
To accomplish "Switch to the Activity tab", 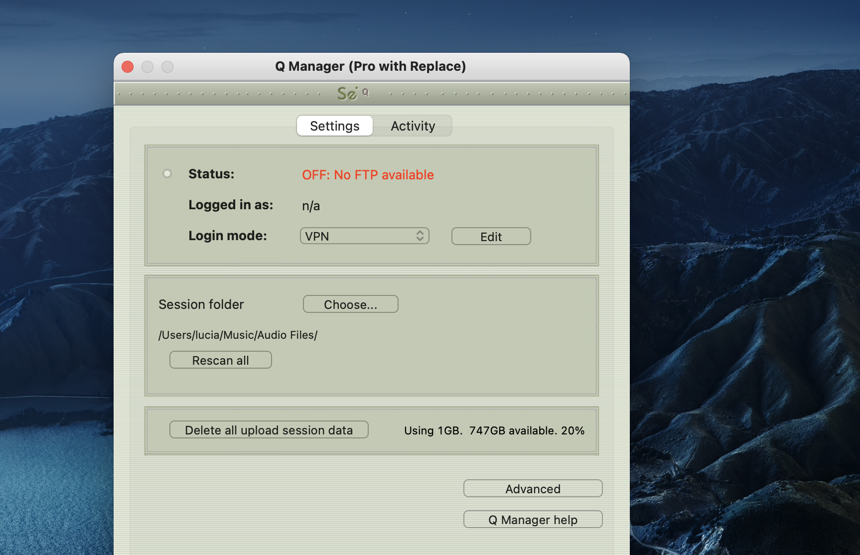I will pyautogui.click(x=413, y=126).
